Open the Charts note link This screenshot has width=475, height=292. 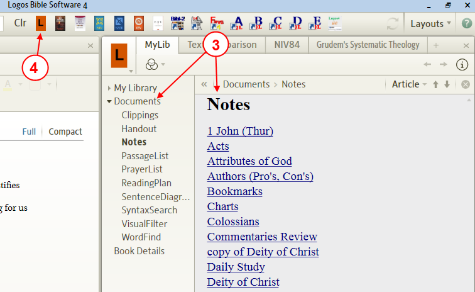pyautogui.click(x=222, y=206)
